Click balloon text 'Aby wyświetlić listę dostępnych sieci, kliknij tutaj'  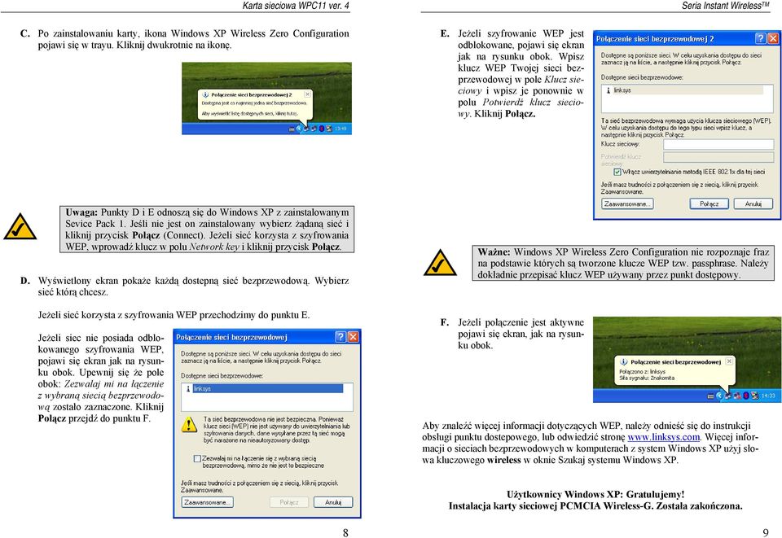tap(250, 114)
